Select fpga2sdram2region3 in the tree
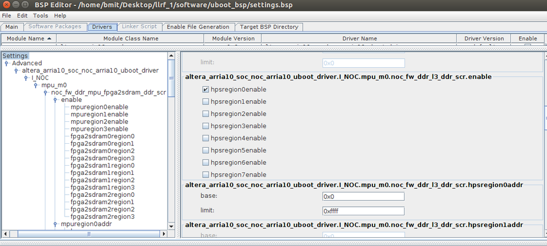 [x=102, y=216]
